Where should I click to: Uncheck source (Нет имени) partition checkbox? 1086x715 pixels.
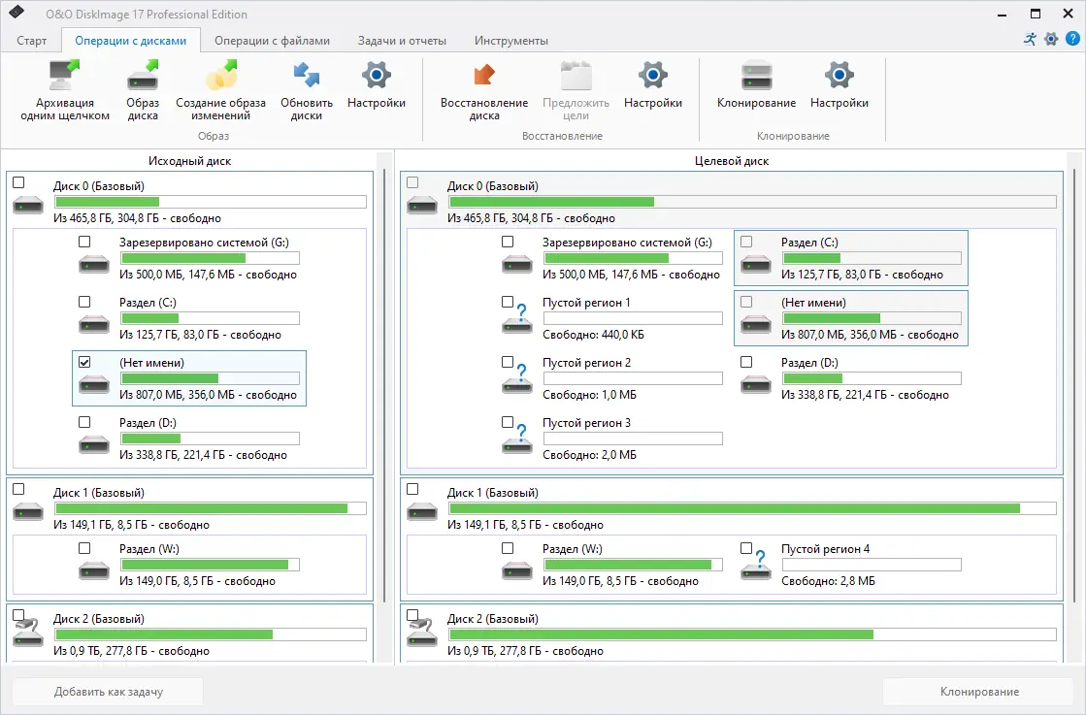pyautogui.click(x=84, y=362)
